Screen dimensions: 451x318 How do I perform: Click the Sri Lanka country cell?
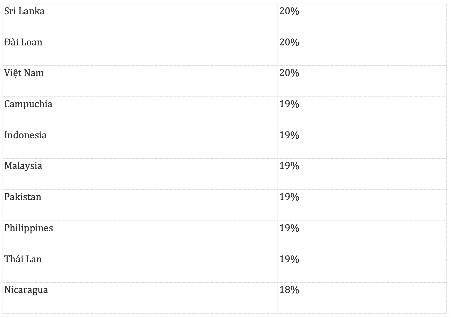(x=24, y=11)
